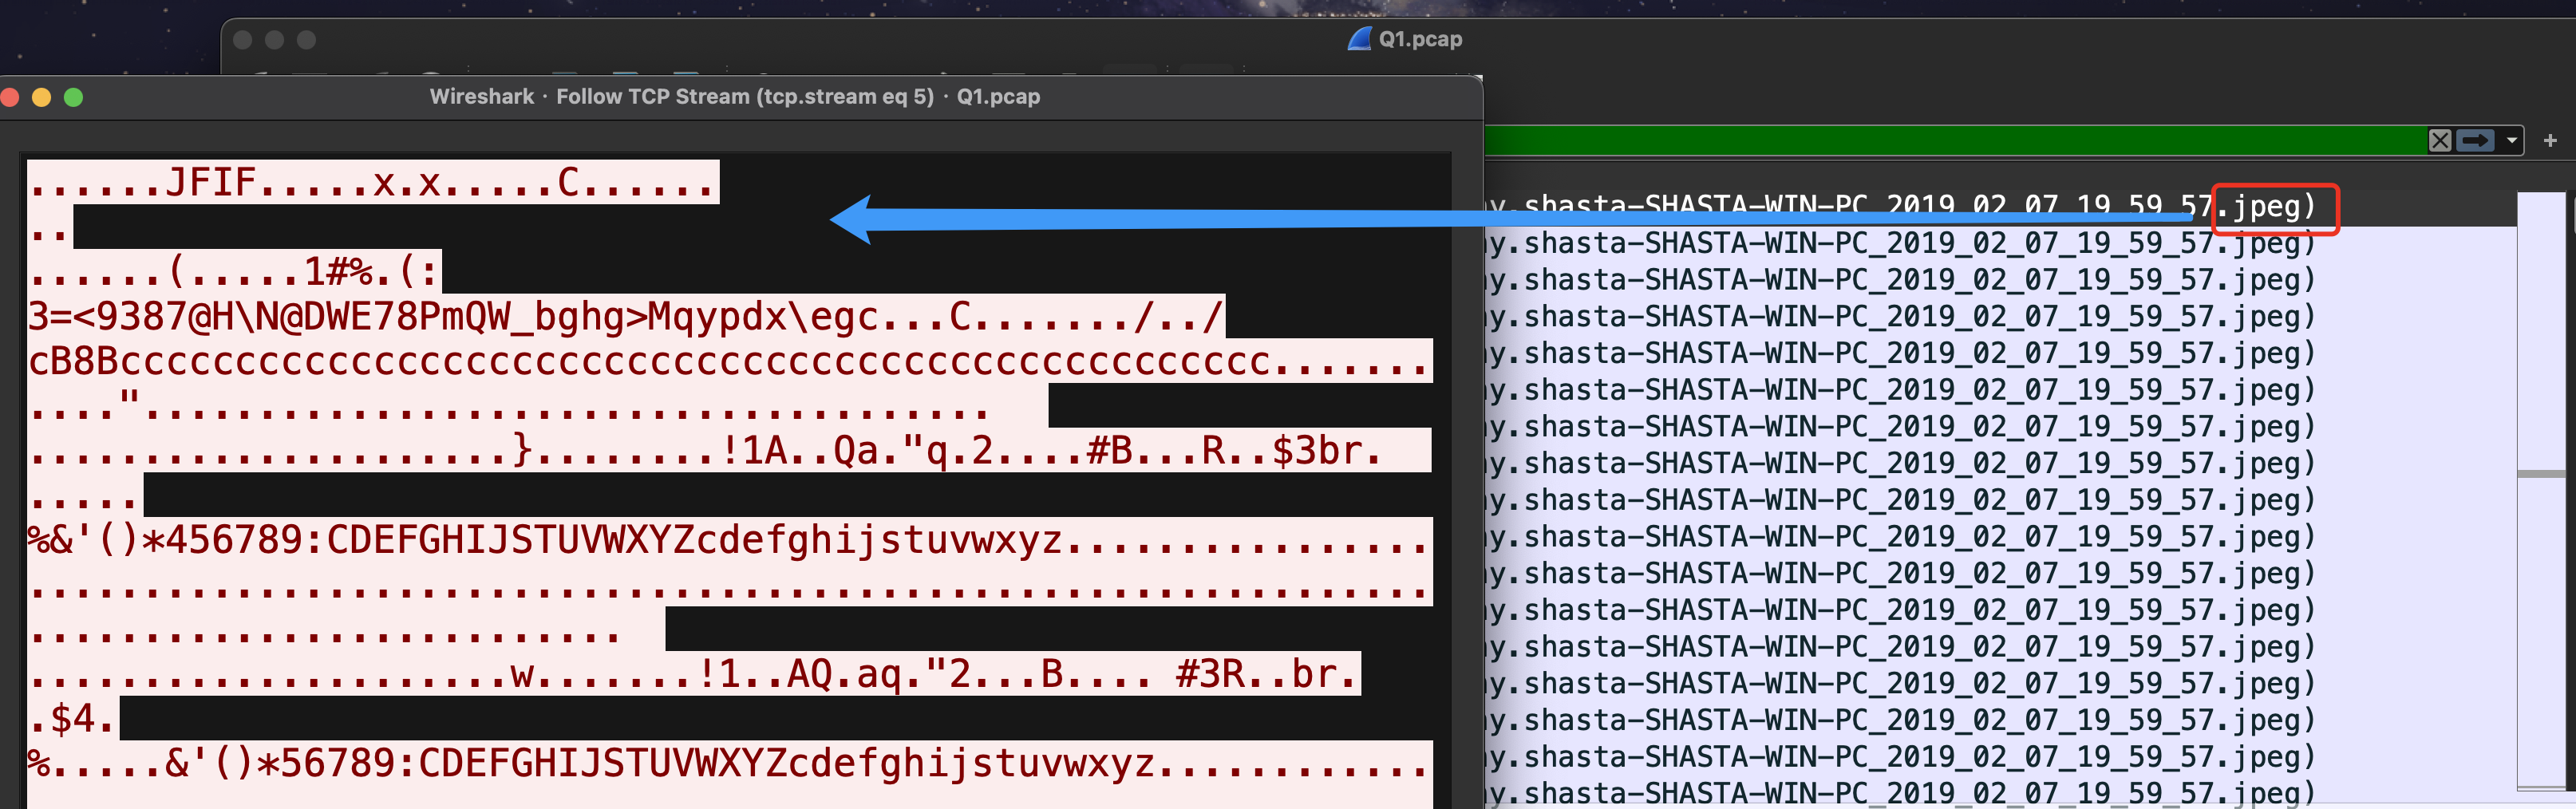Add a filter button with the plus icon
Screen dimensions: 2576x809
[x=2549, y=141]
